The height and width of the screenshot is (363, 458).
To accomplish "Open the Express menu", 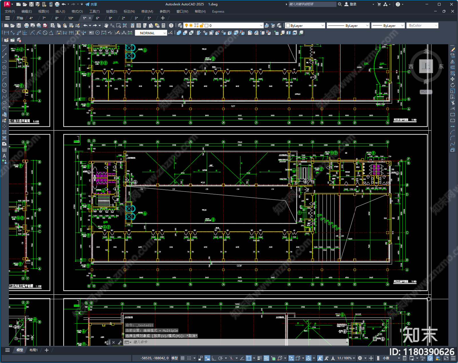I will [x=218, y=11].
